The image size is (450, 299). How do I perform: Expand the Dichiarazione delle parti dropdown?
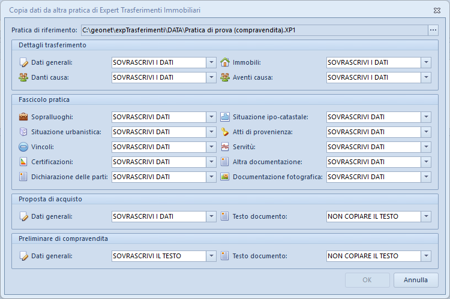[211, 177]
